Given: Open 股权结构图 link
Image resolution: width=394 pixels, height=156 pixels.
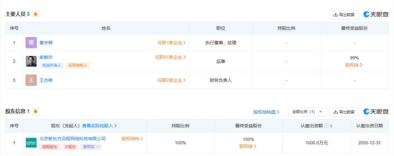Looking at the screenshot, I should pos(266,112).
